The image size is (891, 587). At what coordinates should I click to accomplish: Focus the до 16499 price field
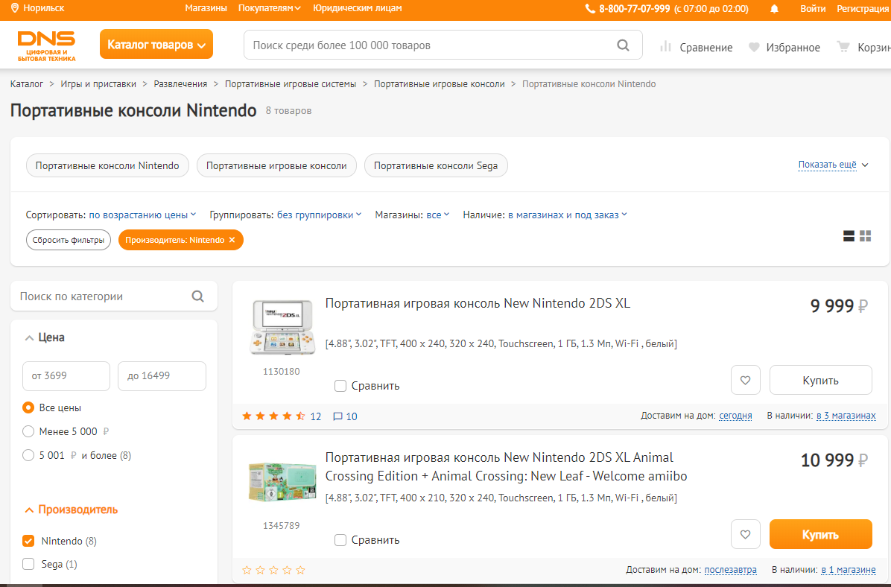pyautogui.click(x=162, y=376)
